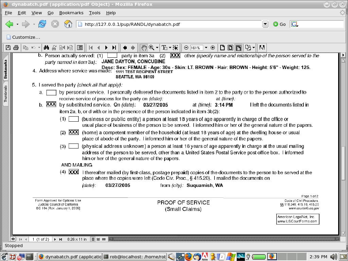Select the Hand tool
Viewport: 348px width, 261px height.
144,48
